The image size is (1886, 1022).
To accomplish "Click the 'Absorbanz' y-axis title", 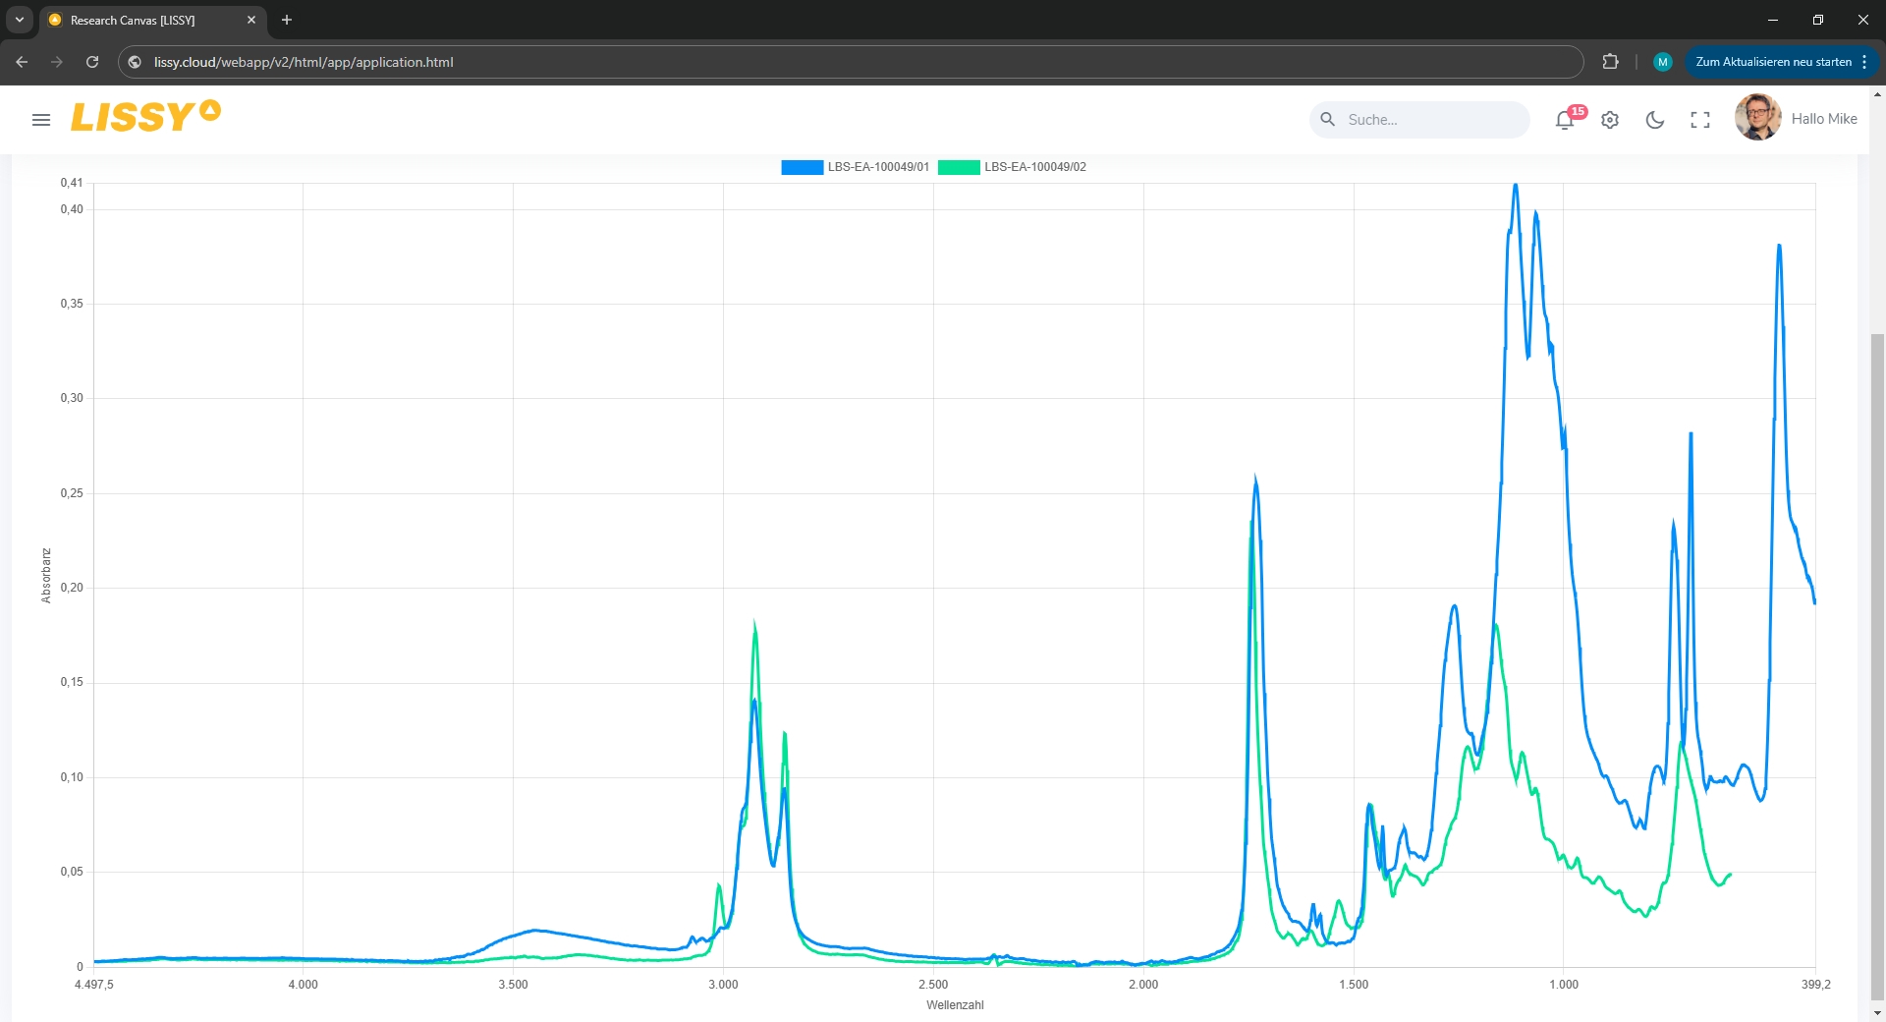I will 46,576.
